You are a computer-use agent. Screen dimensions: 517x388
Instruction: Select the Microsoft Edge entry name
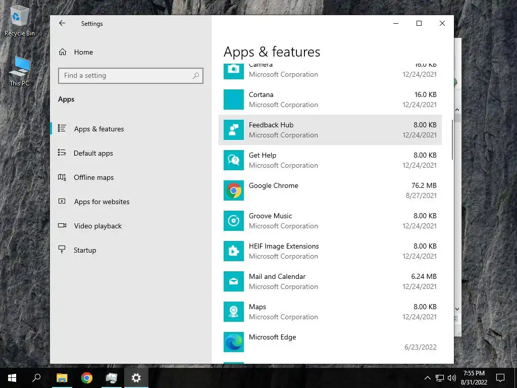pos(272,337)
